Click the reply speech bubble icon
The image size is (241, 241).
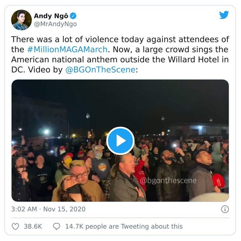tap(56, 226)
